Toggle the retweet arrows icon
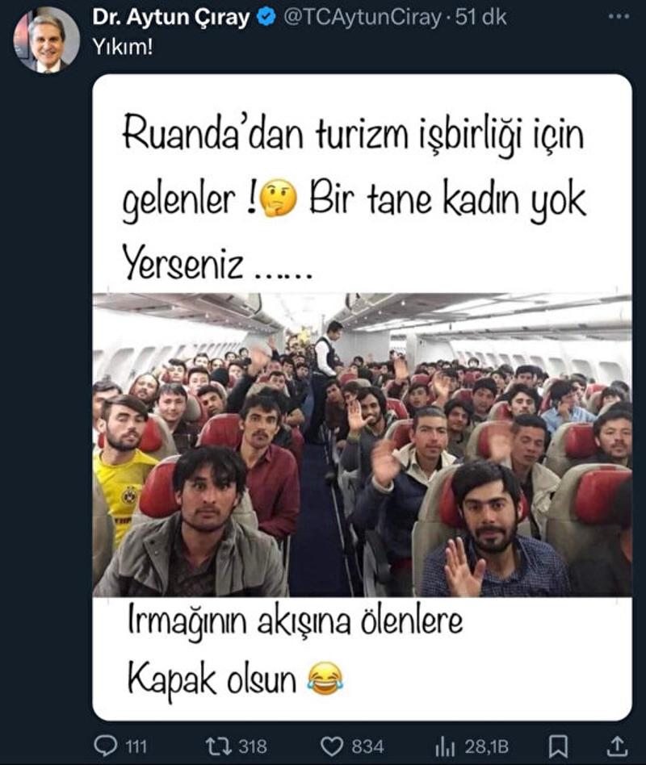Viewport: 646px width, 765px height. point(218,746)
